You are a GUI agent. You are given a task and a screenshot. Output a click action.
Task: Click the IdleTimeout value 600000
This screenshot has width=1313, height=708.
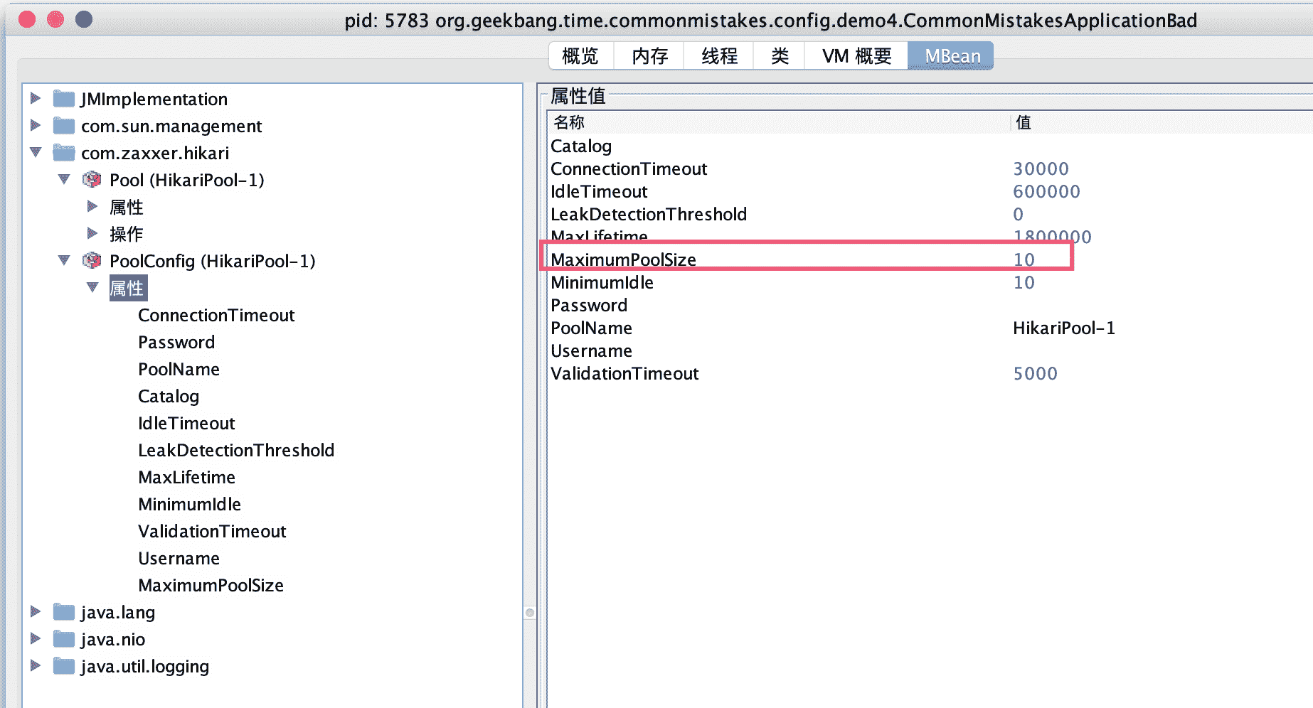click(x=1046, y=191)
